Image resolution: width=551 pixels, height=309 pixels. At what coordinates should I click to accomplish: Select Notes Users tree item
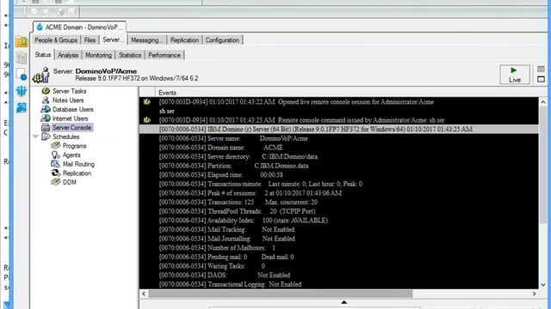click(x=68, y=100)
